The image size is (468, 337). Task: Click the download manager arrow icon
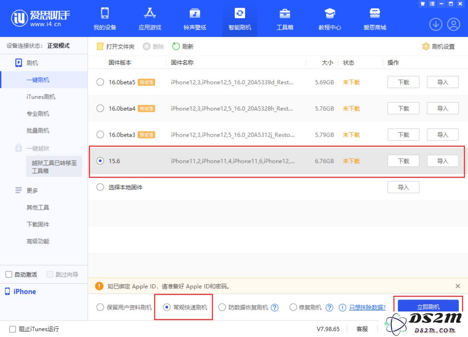[436, 25]
